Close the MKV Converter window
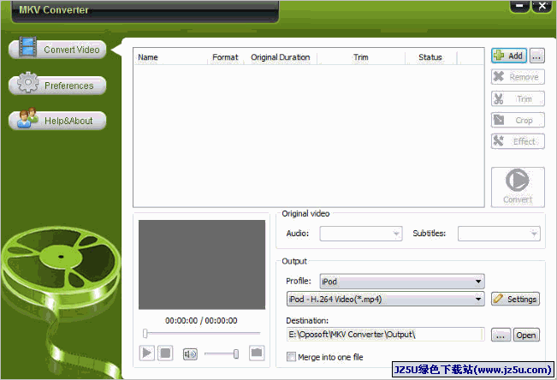557x380 pixels. (x=542, y=6)
